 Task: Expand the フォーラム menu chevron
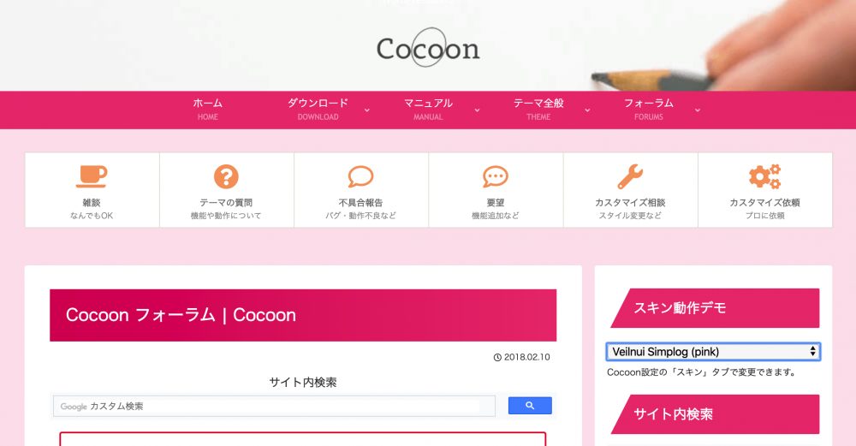click(698, 110)
